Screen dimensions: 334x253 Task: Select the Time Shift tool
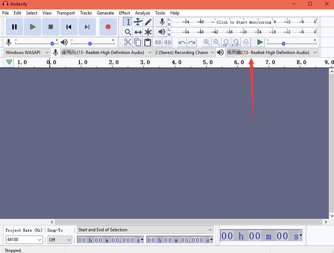coord(138,32)
